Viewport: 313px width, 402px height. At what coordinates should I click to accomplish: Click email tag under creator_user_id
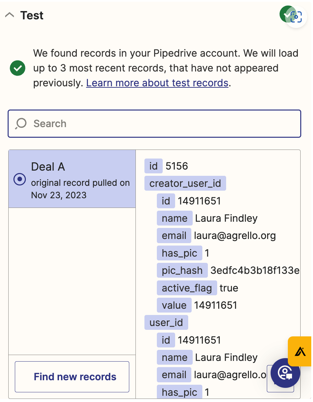(174, 236)
